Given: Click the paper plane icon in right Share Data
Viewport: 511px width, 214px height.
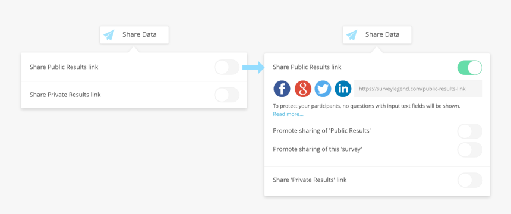Looking at the screenshot, I should point(352,35).
